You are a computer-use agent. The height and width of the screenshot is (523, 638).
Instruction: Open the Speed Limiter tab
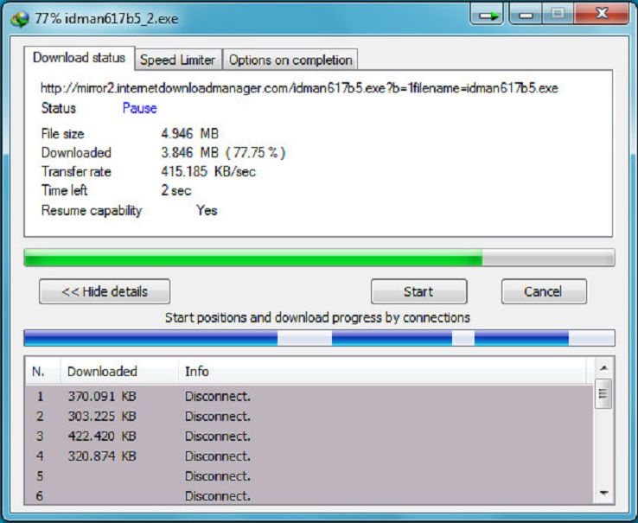(x=178, y=60)
